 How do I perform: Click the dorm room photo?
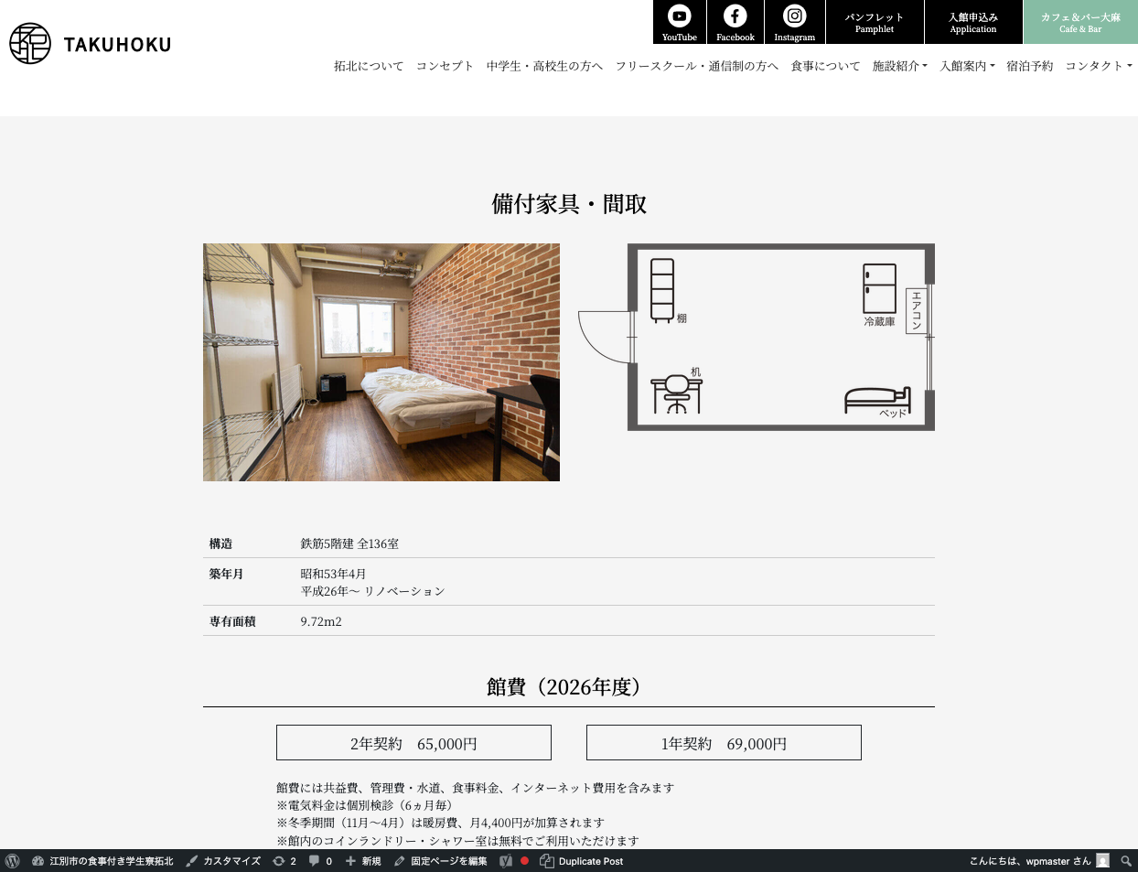tap(381, 362)
